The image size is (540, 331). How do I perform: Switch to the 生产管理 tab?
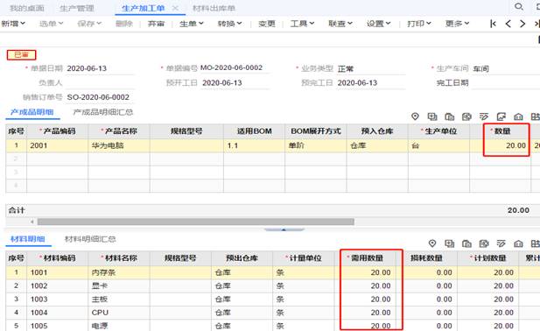[77, 8]
